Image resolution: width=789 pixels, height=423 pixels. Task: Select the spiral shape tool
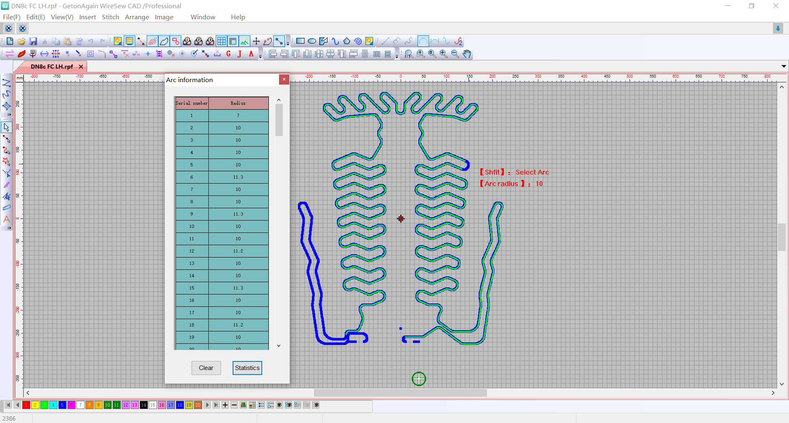(358, 41)
